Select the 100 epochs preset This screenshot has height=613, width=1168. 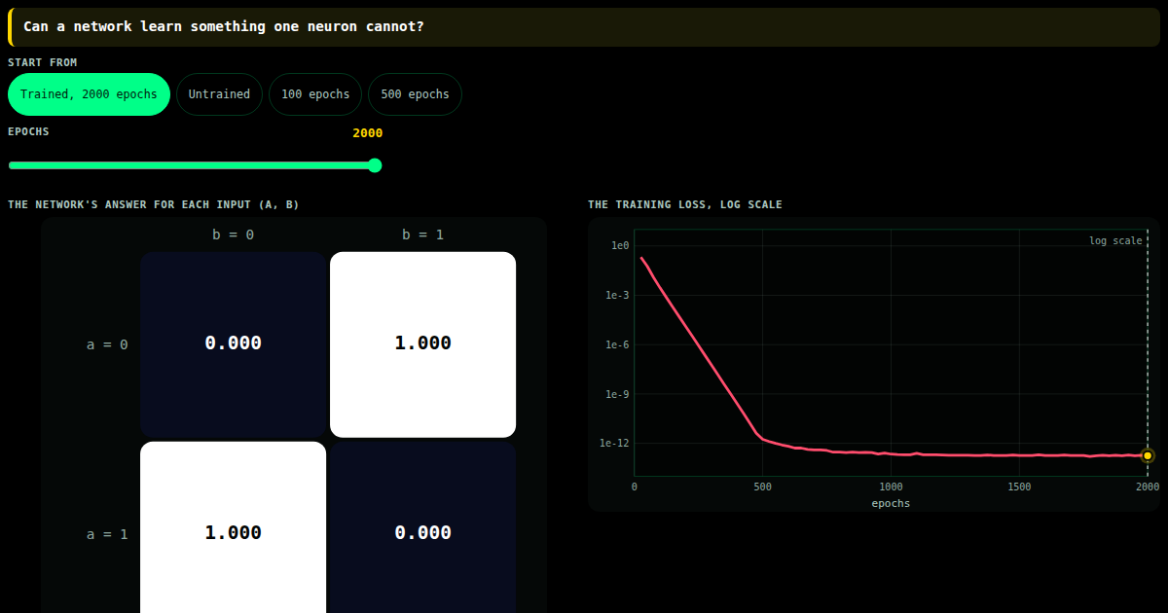click(x=315, y=94)
